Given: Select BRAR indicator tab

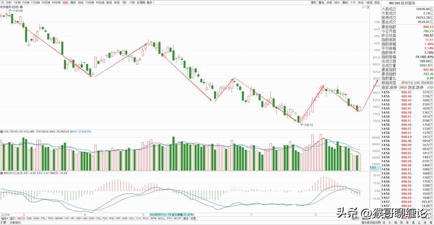Looking at the screenshot, I should (x=59, y=219).
